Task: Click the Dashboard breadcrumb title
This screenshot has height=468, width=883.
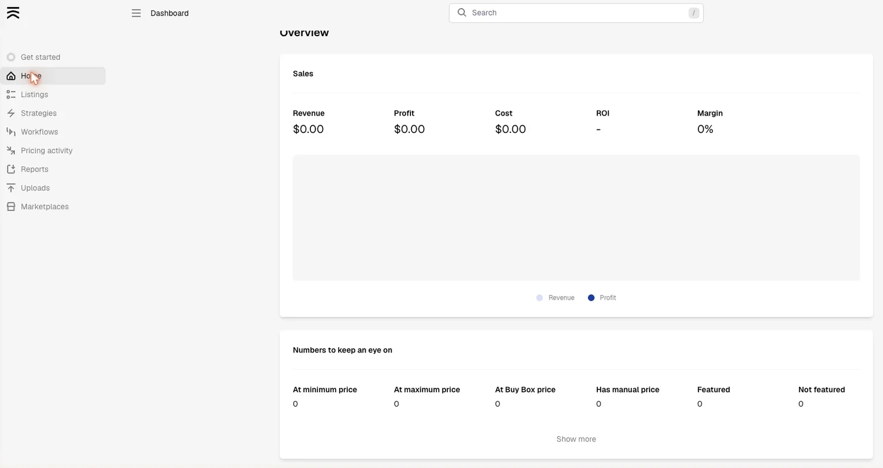Action: coord(170,13)
